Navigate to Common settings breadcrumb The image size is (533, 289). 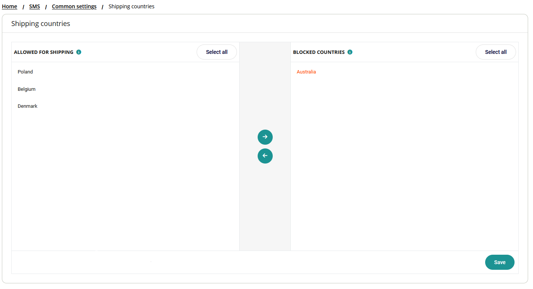[74, 6]
